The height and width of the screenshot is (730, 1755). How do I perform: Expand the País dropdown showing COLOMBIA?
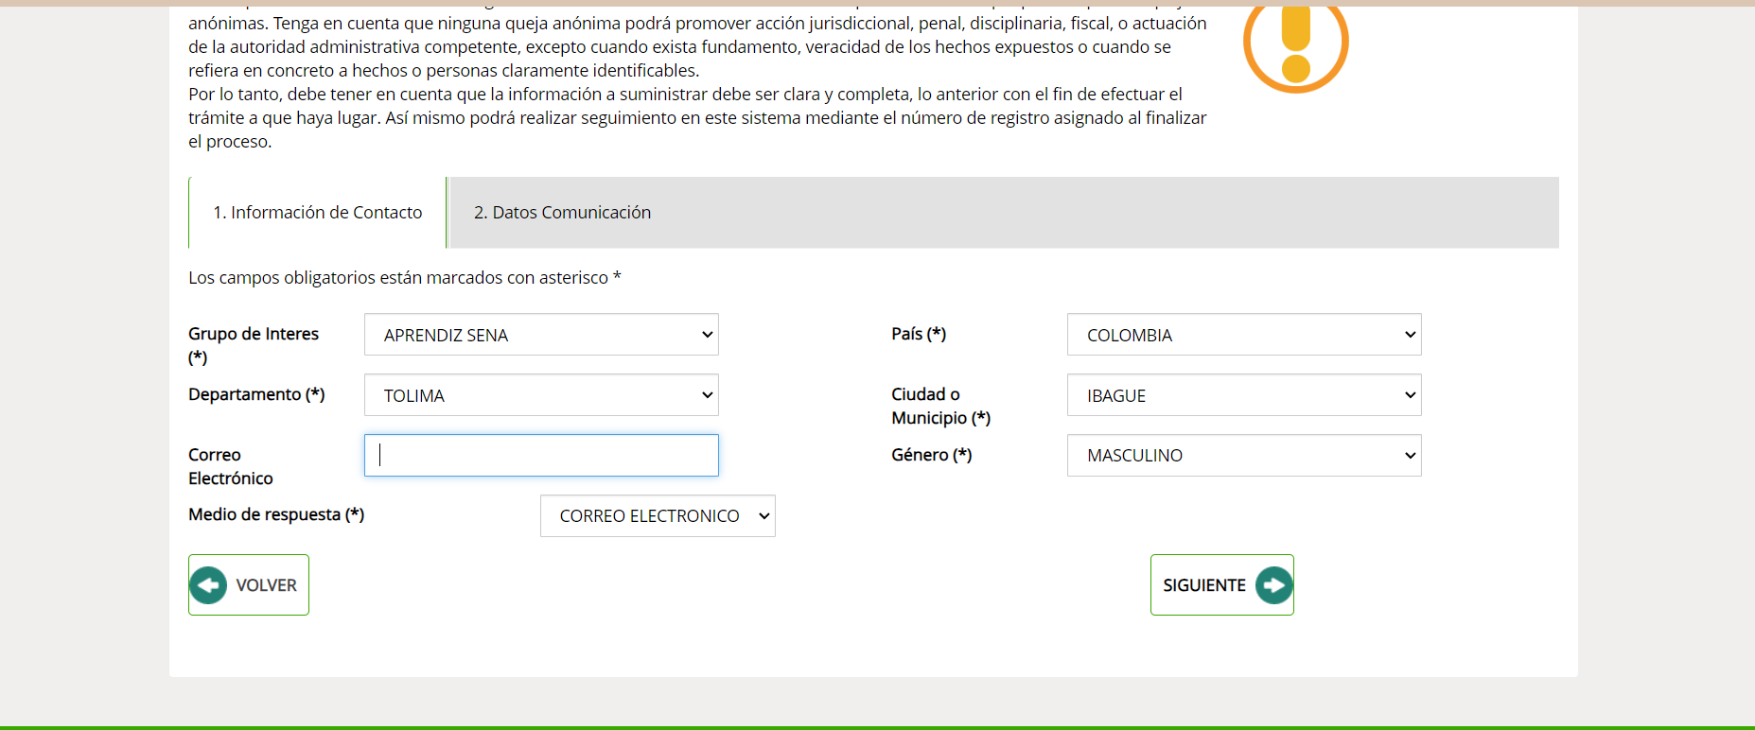point(1243,335)
